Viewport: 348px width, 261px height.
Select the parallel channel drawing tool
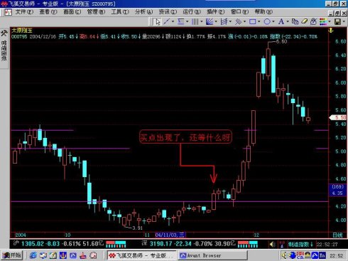point(224,21)
